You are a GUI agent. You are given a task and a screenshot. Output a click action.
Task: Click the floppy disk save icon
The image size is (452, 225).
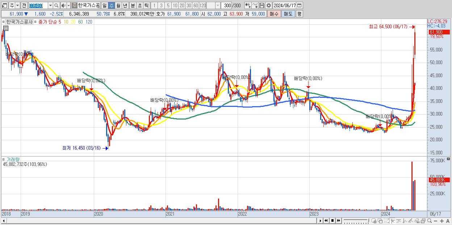click(x=261, y=5)
